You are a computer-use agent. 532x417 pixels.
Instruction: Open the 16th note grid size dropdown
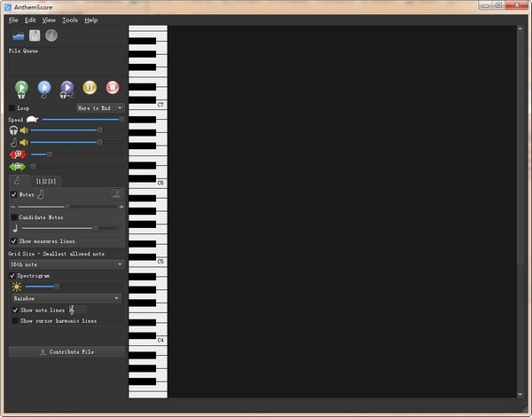[66, 264]
